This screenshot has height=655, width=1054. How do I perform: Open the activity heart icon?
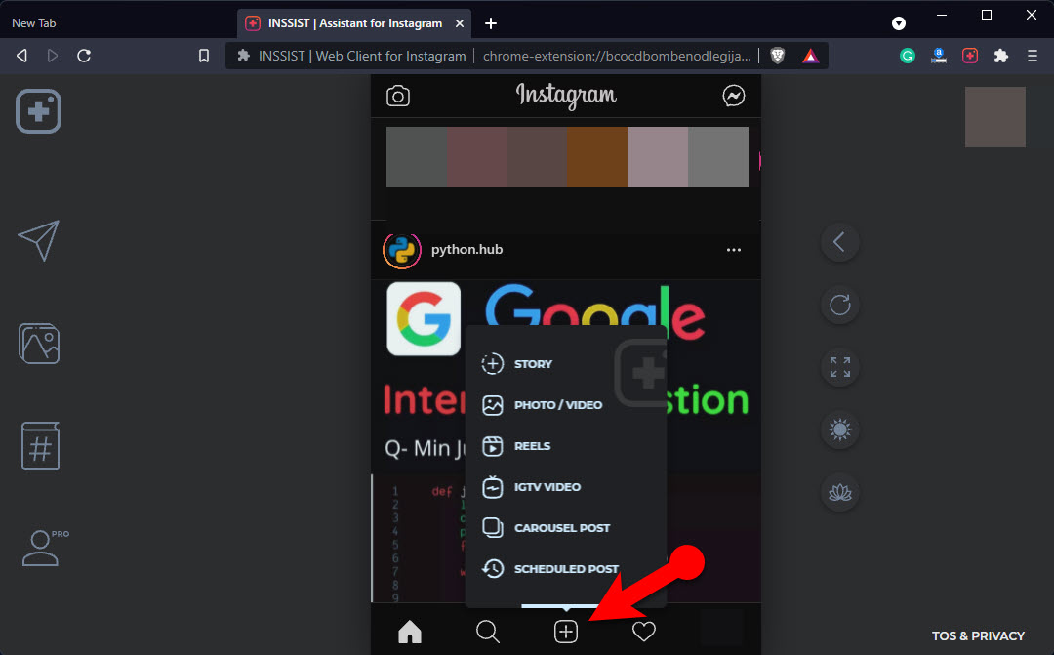(643, 632)
